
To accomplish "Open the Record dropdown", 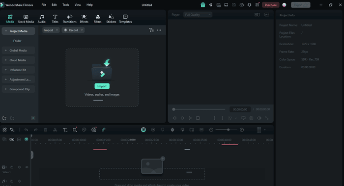I will [73, 30].
